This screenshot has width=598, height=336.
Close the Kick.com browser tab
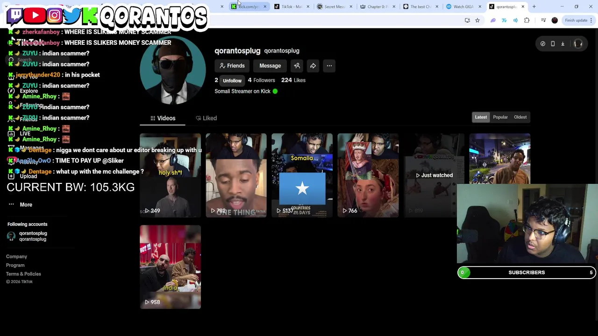[x=265, y=7]
